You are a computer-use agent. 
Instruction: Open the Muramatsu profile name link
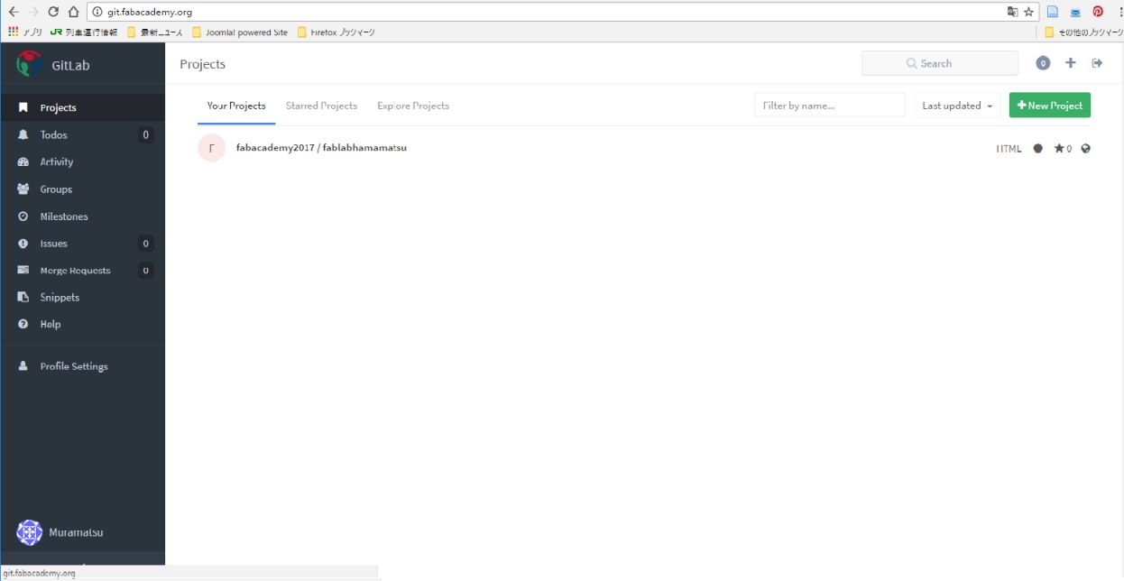(76, 532)
